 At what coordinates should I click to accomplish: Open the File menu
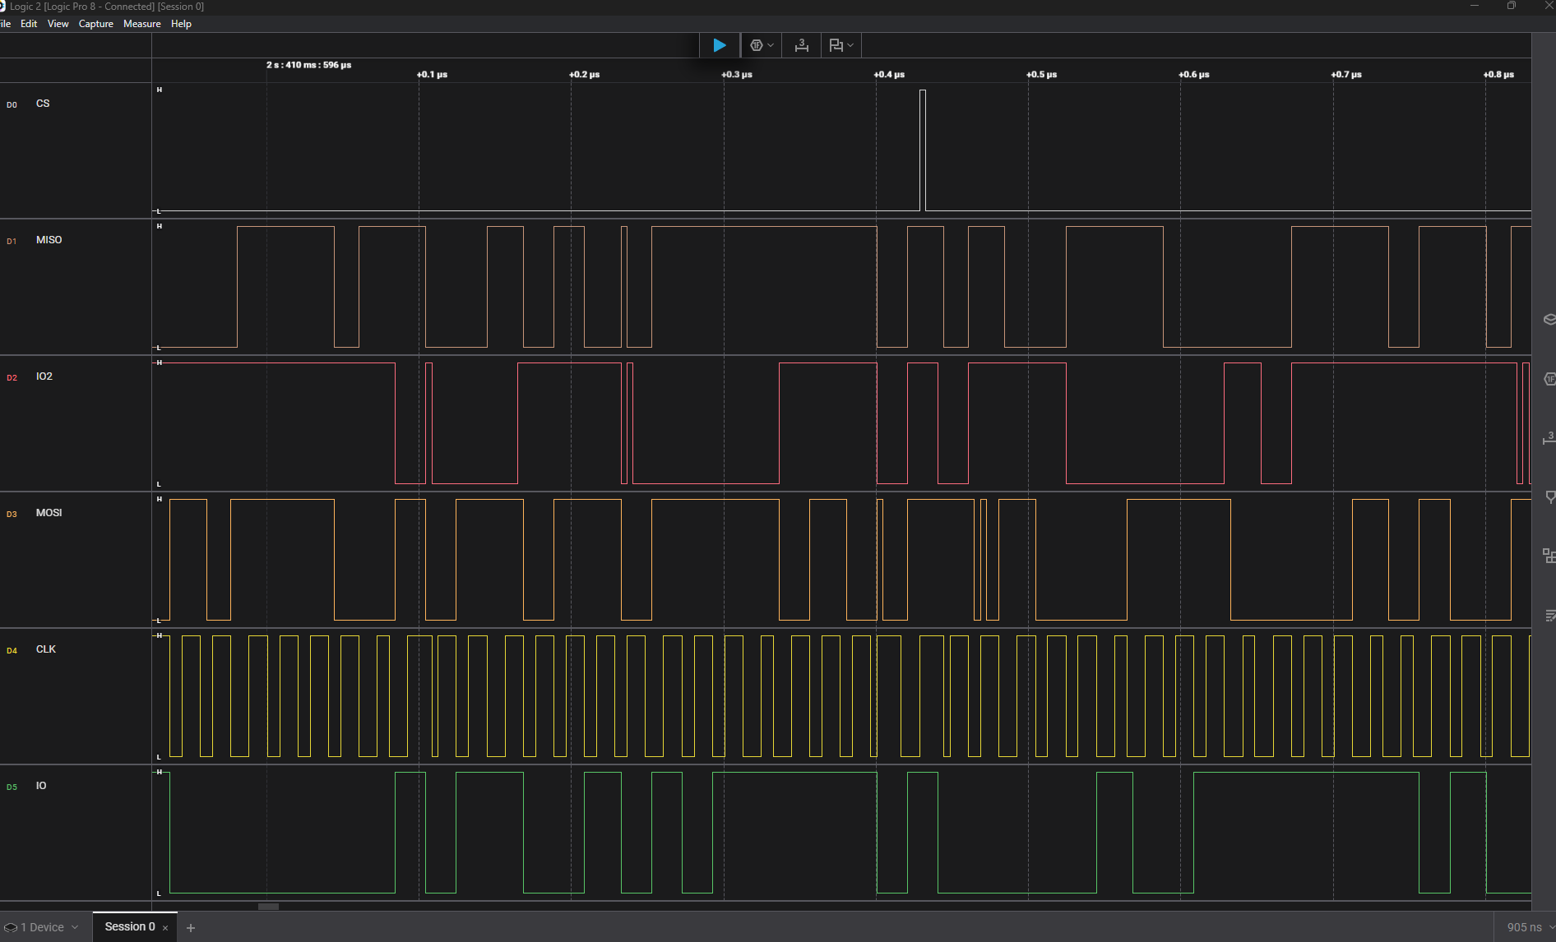click(x=5, y=24)
